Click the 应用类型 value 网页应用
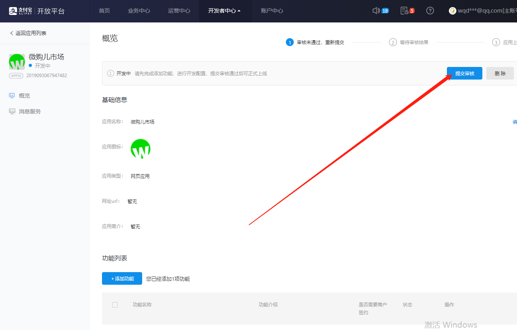 pos(140,176)
